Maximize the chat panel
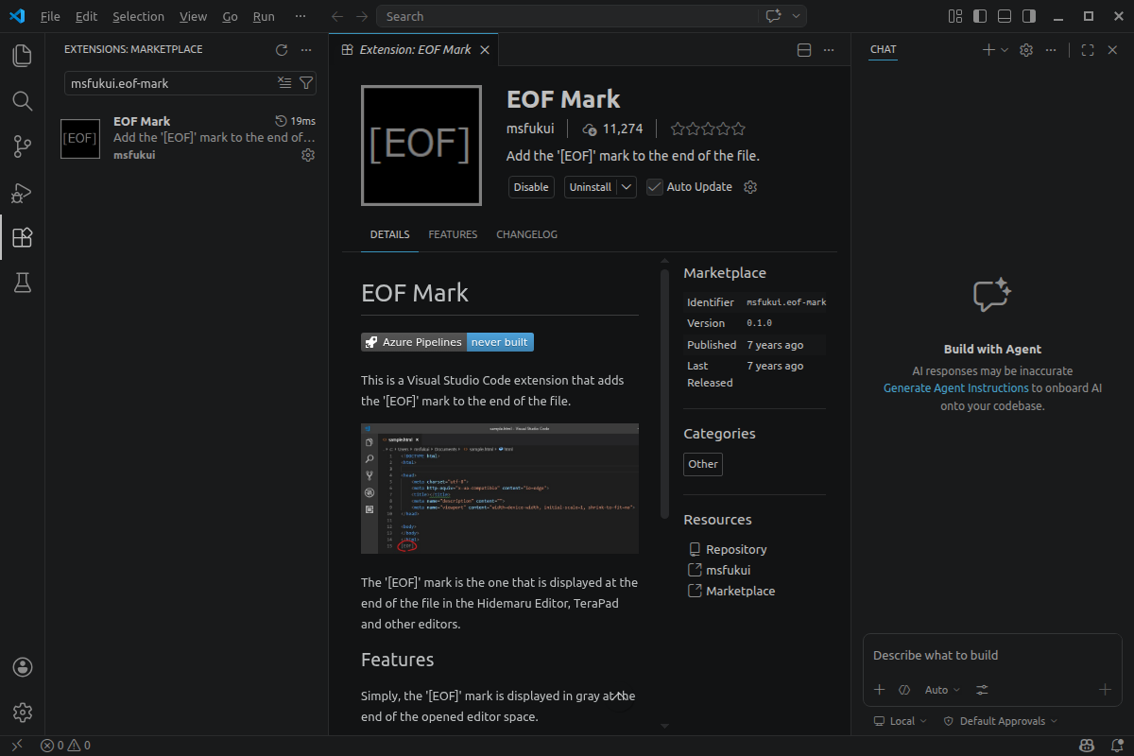 pyautogui.click(x=1088, y=50)
